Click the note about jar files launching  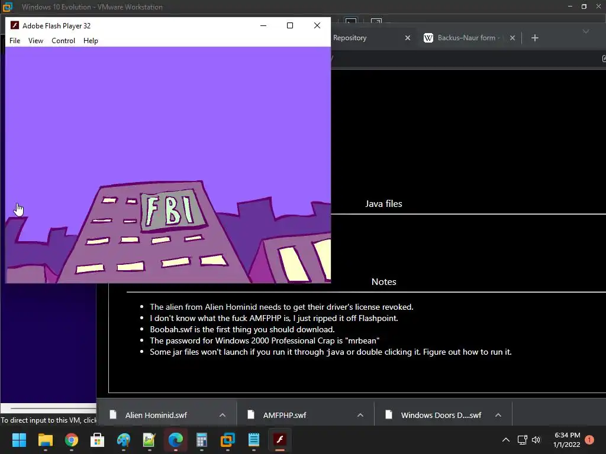(x=331, y=352)
